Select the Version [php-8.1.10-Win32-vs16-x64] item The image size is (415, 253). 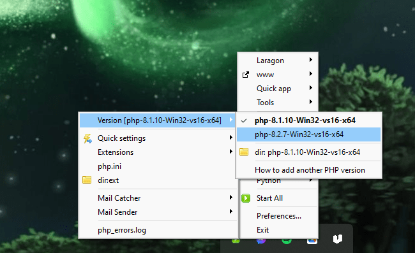point(157,120)
